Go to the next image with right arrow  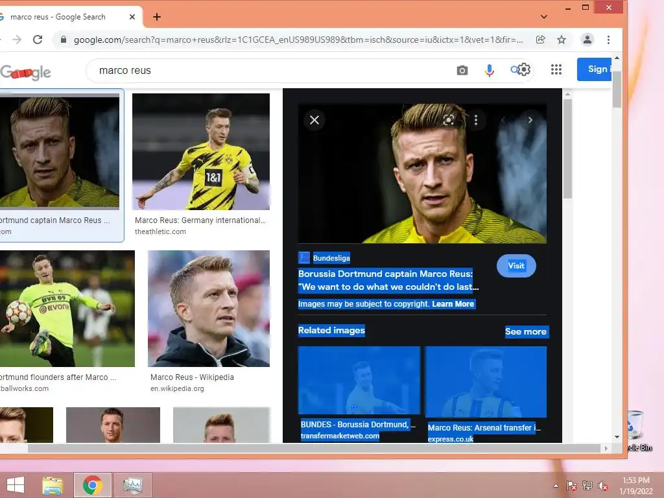(530, 120)
